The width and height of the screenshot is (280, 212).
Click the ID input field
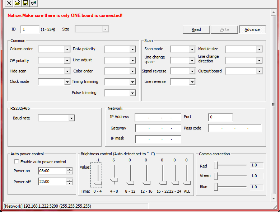coord(30,29)
